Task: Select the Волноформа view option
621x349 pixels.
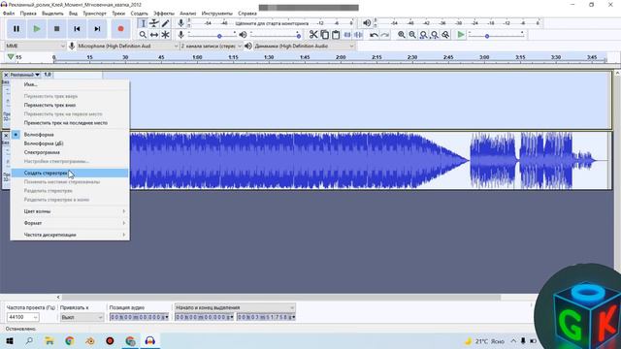Action: pyautogui.click(x=70, y=135)
